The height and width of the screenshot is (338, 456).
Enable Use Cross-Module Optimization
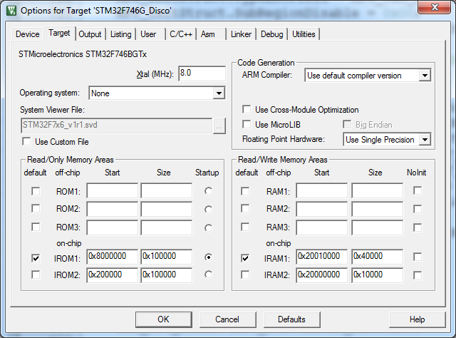(x=247, y=110)
